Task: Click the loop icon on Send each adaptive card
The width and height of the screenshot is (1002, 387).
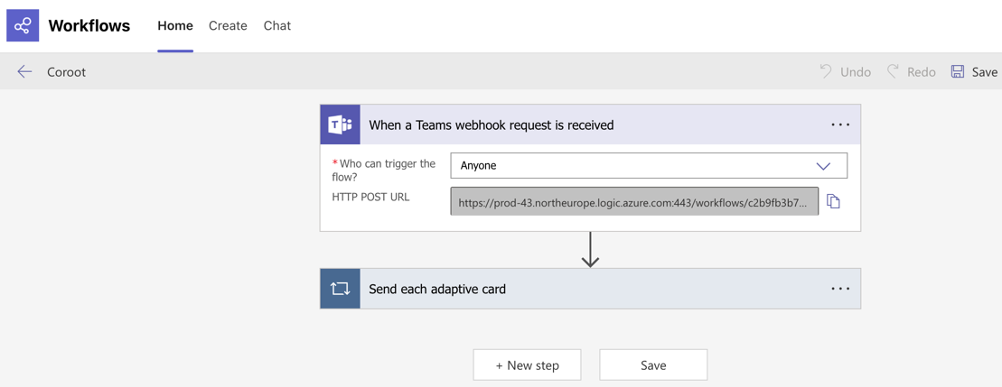Action: 340,289
